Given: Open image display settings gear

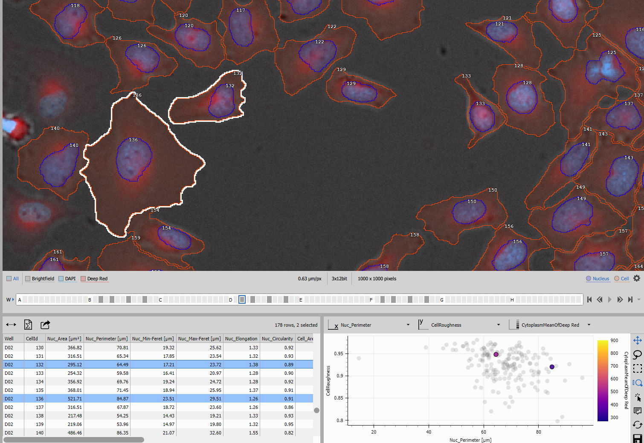Looking at the screenshot, I should [636, 279].
